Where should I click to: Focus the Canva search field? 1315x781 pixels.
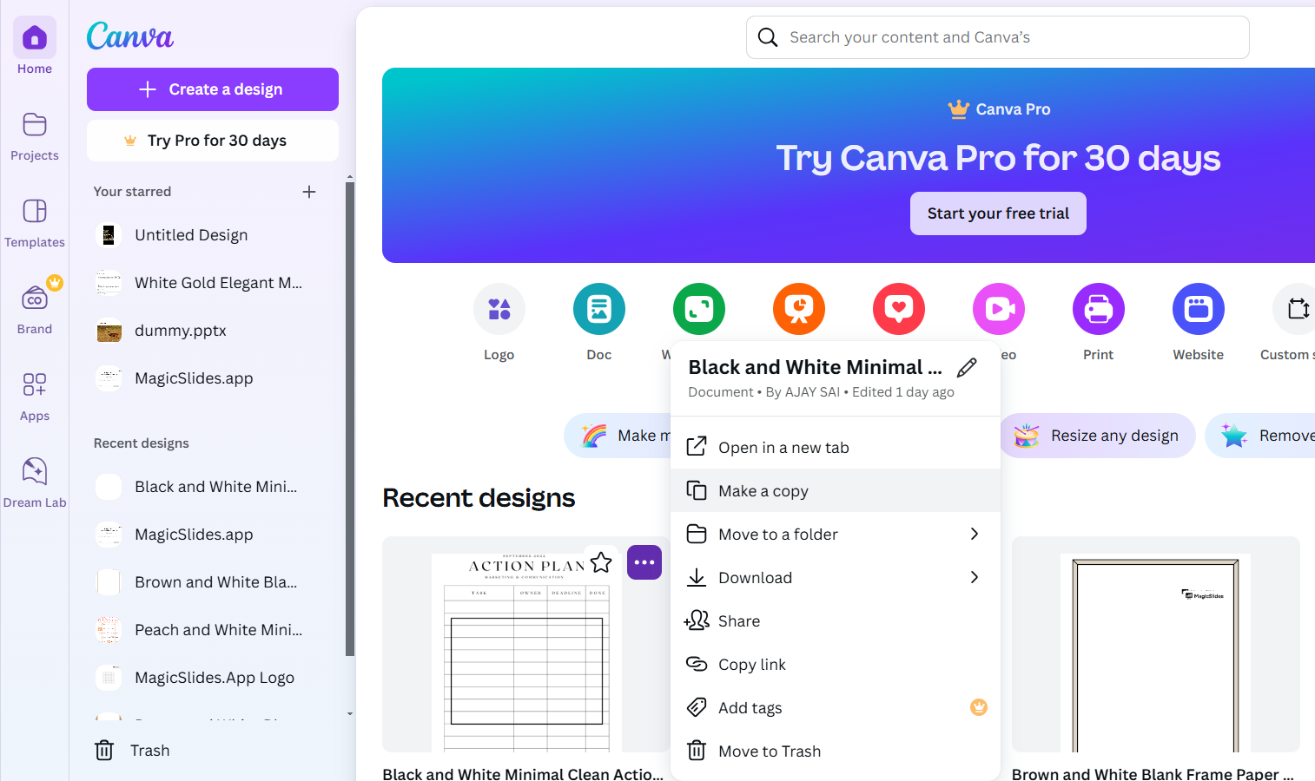[998, 37]
